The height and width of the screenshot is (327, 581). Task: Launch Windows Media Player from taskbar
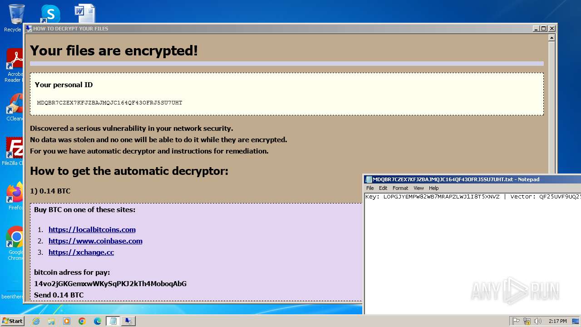pyautogui.click(x=67, y=321)
